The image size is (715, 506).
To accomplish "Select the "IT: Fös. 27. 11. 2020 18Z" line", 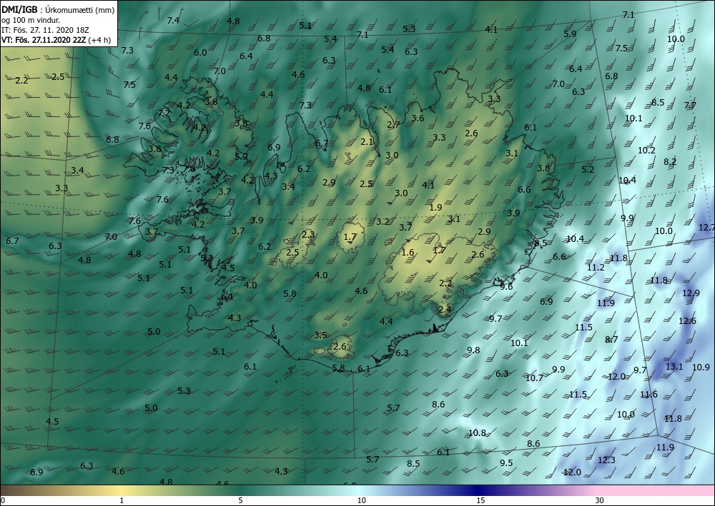I will pyautogui.click(x=45, y=30).
